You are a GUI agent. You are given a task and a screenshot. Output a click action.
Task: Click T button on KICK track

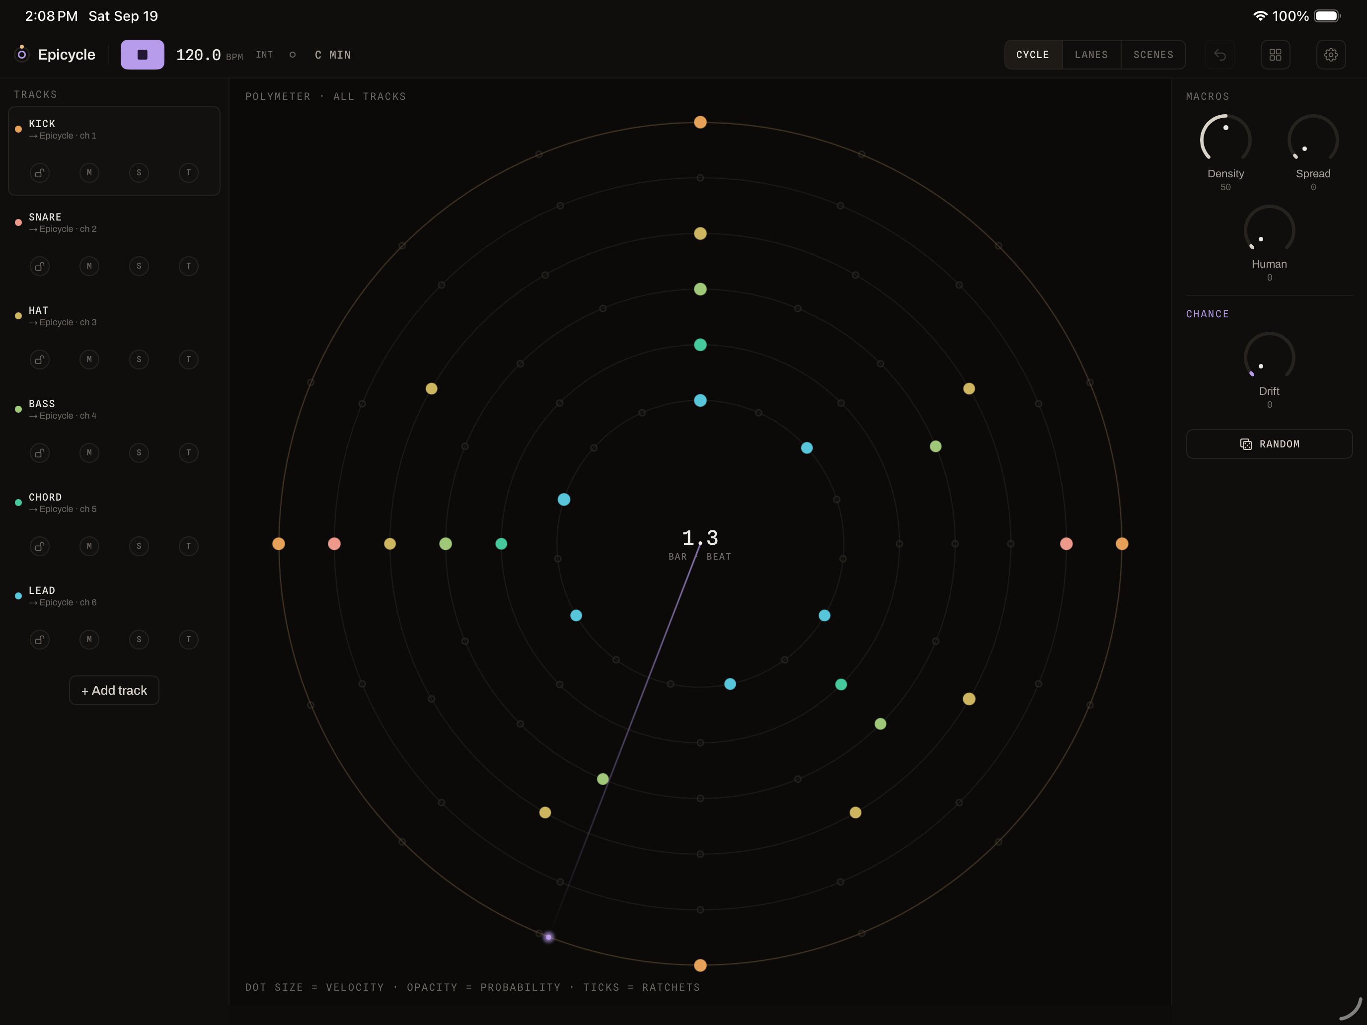188,173
